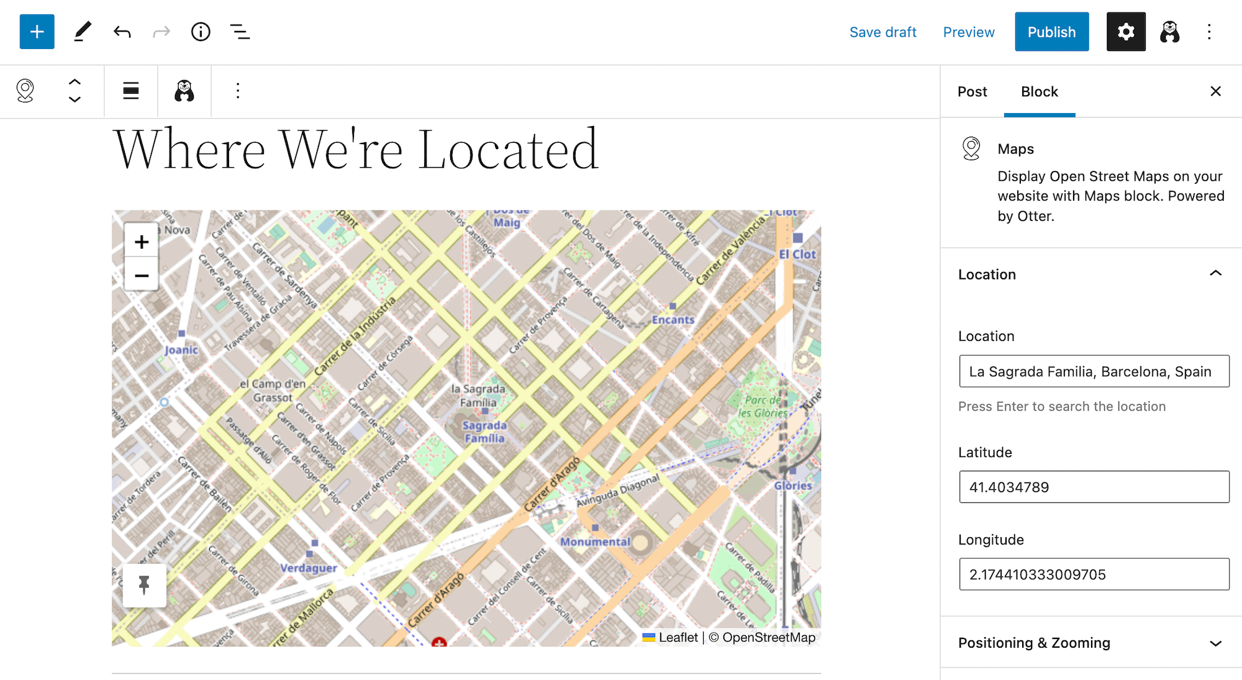Image resolution: width=1242 pixels, height=680 pixels.
Task: Click the Latitude input field
Action: 1094,487
